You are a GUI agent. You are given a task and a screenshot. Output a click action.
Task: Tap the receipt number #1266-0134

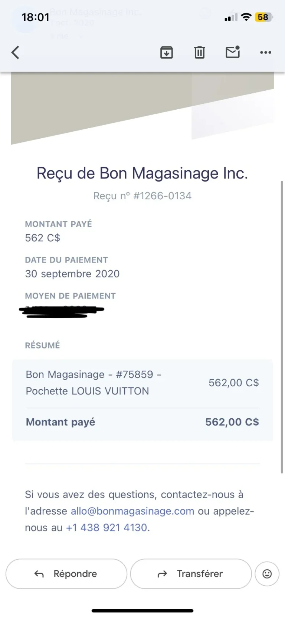point(162,196)
